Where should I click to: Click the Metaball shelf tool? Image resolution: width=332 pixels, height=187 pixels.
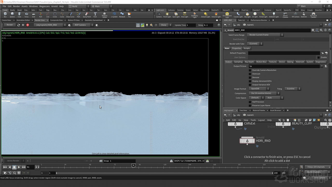click(x=122, y=15)
